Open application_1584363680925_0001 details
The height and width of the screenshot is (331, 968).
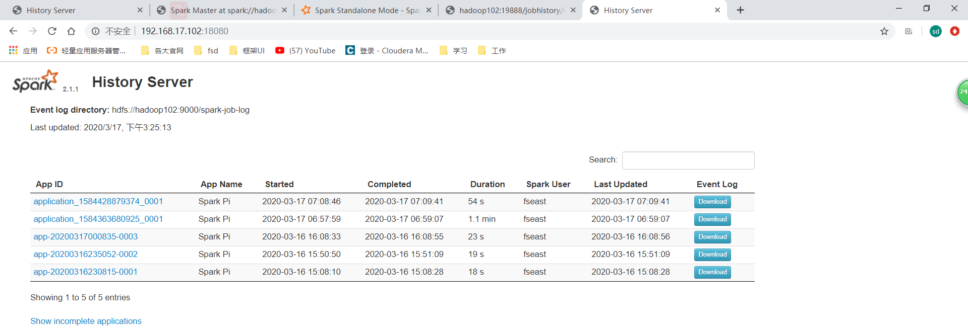click(98, 219)
